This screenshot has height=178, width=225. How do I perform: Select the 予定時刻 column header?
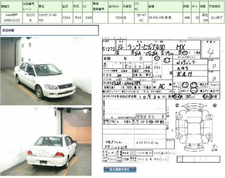tap(216, 6)
